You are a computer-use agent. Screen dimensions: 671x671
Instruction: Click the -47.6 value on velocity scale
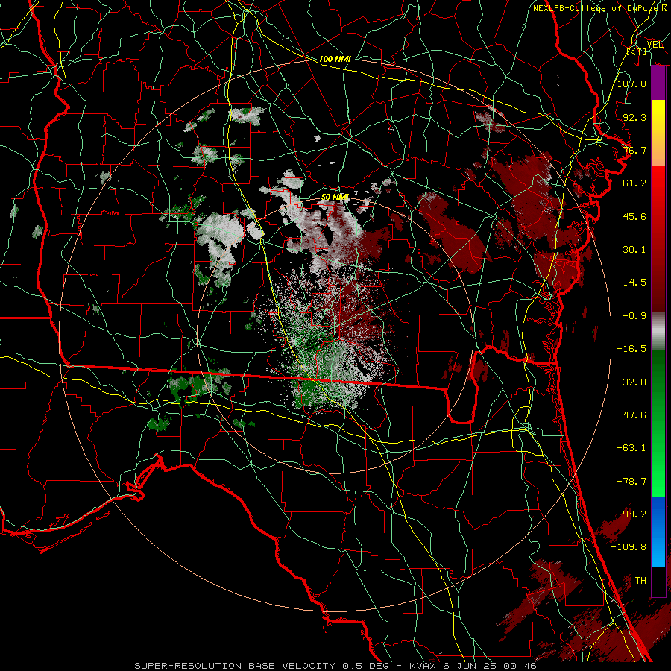(631, 415)
